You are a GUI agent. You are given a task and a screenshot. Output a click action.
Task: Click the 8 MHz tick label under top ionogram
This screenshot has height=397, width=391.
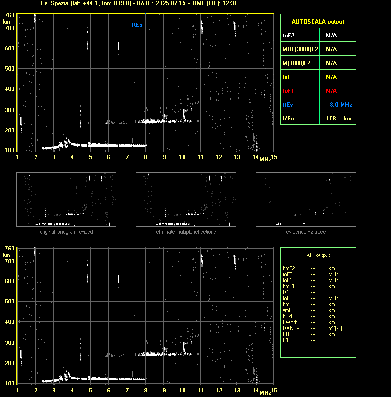coord(146,157)
